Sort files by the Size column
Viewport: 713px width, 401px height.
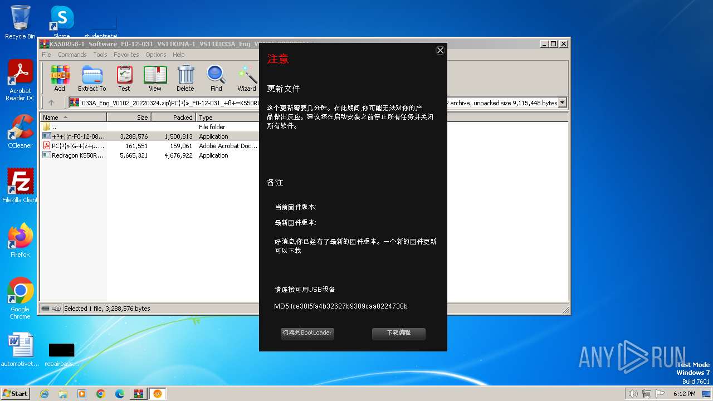pyautogui.click(x=129, y=118)
